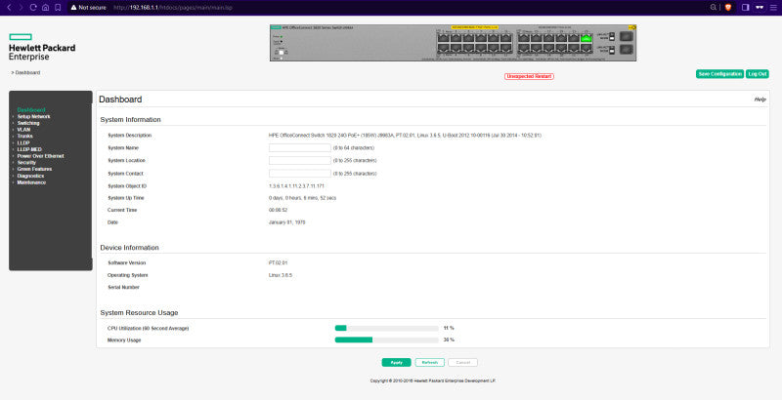Click the Save Configuration button

coord(719,73)
